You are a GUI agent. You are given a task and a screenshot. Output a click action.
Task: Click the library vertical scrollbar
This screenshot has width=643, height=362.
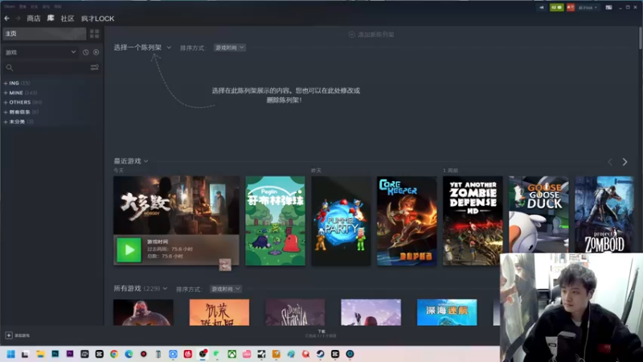click(641, 37)
